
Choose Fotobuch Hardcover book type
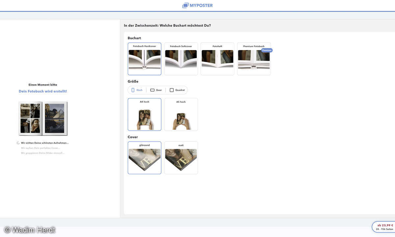(145, 59)
